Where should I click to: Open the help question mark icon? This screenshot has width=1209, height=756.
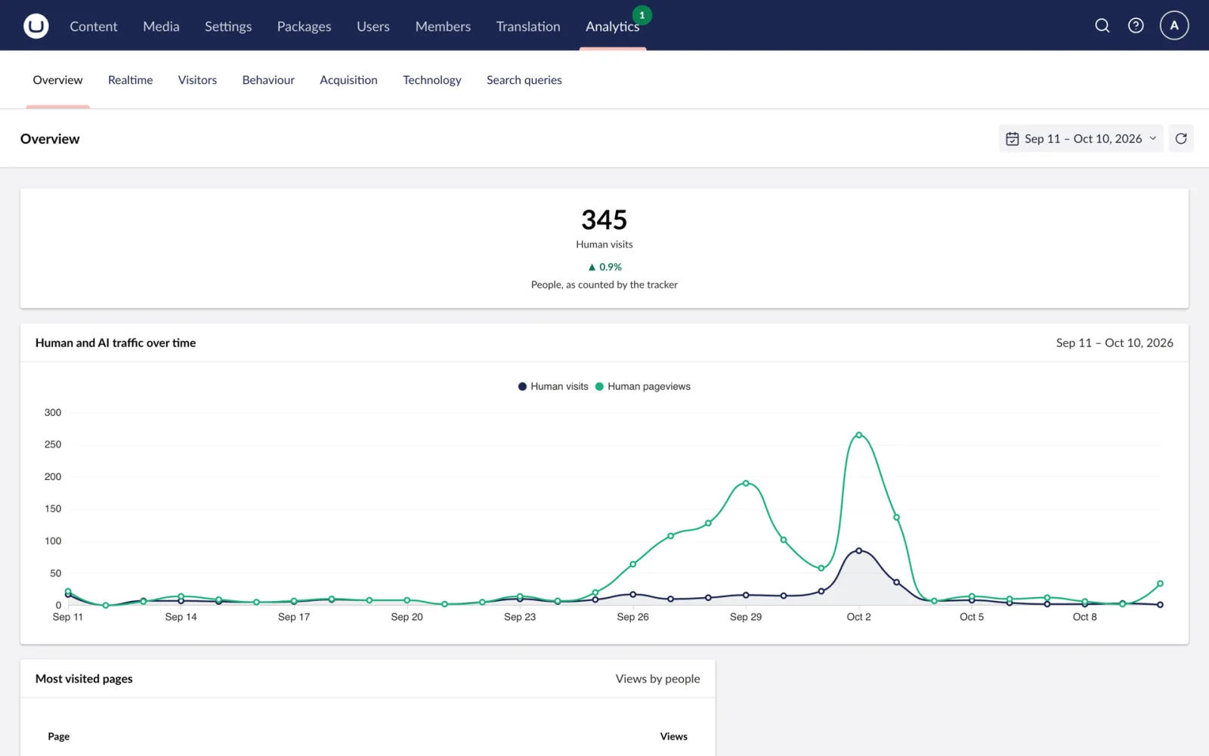tap(1136, 26)
